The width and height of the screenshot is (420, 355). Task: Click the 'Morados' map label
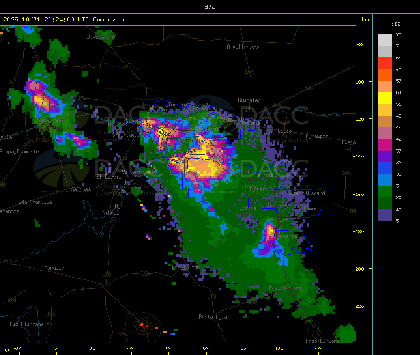pyautogui.click(x=54, y=268)
